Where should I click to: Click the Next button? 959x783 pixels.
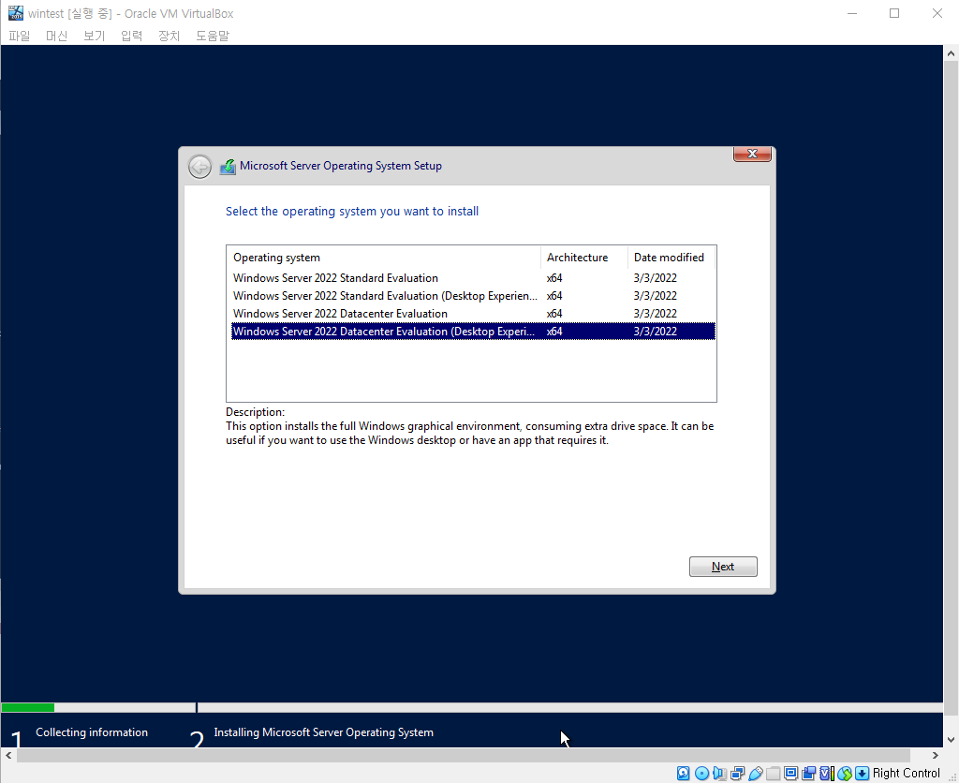click(x=723, y=567)
